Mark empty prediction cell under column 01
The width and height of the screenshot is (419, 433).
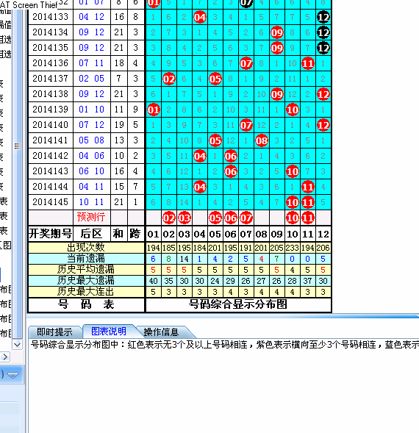tap(154, 218)
